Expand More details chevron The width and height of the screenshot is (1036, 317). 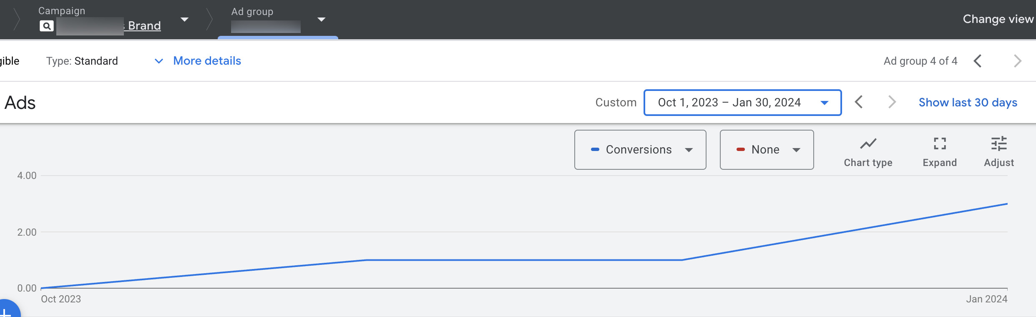[159, 61]
